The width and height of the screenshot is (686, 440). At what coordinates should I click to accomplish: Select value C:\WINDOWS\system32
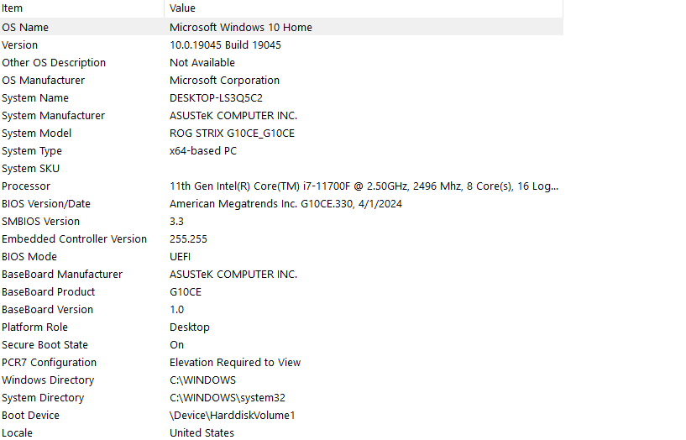(228, 397)
